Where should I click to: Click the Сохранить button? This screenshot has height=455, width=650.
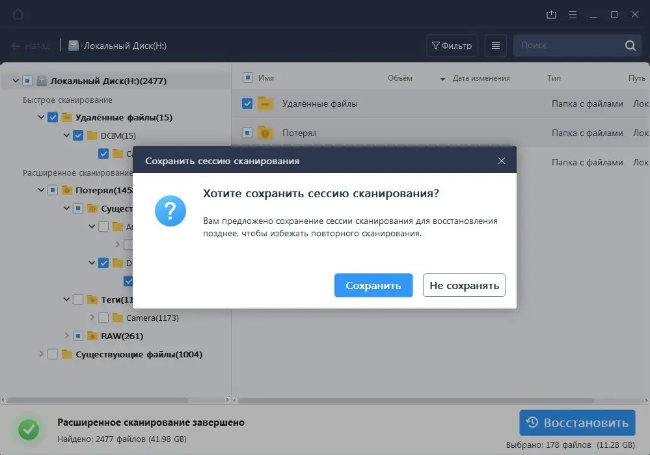(373, 285)
